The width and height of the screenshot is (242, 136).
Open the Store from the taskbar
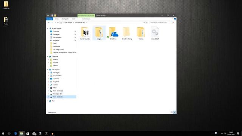coord(28,133)
